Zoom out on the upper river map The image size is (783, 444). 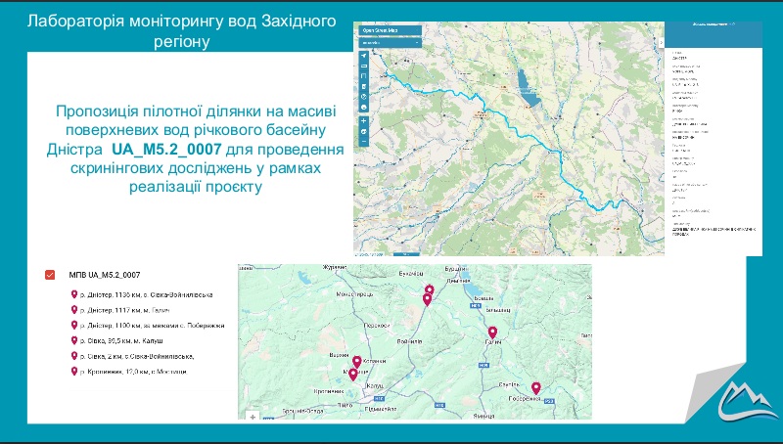[x=364, y=141]
